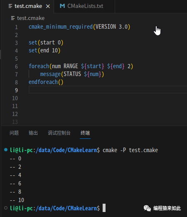The width and height of the screenshot is (187, 217).
Task: Click the ${num} variable on line 7
Action: (x=93, y=74)
